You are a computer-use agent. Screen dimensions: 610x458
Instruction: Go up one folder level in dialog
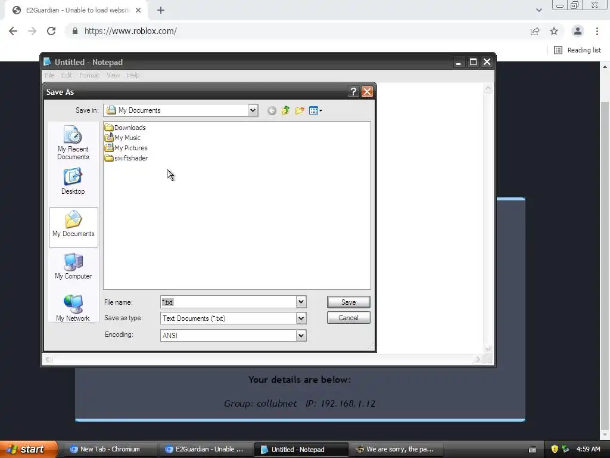coord(285,110)
